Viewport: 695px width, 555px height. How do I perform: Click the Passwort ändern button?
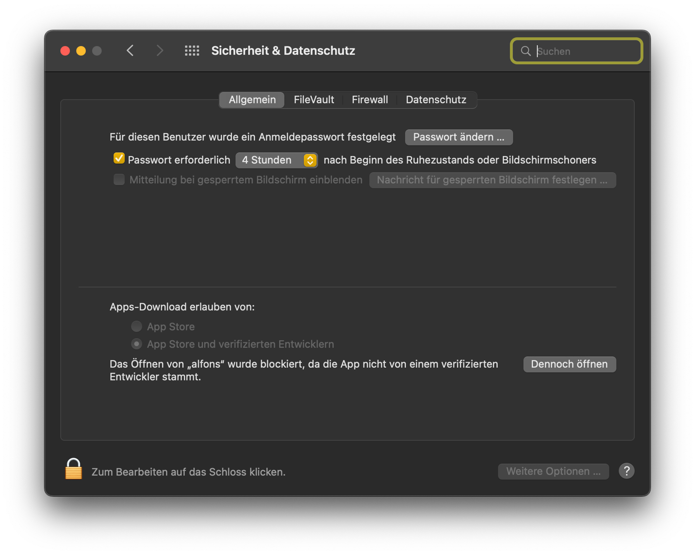click(x=458, y=137)
